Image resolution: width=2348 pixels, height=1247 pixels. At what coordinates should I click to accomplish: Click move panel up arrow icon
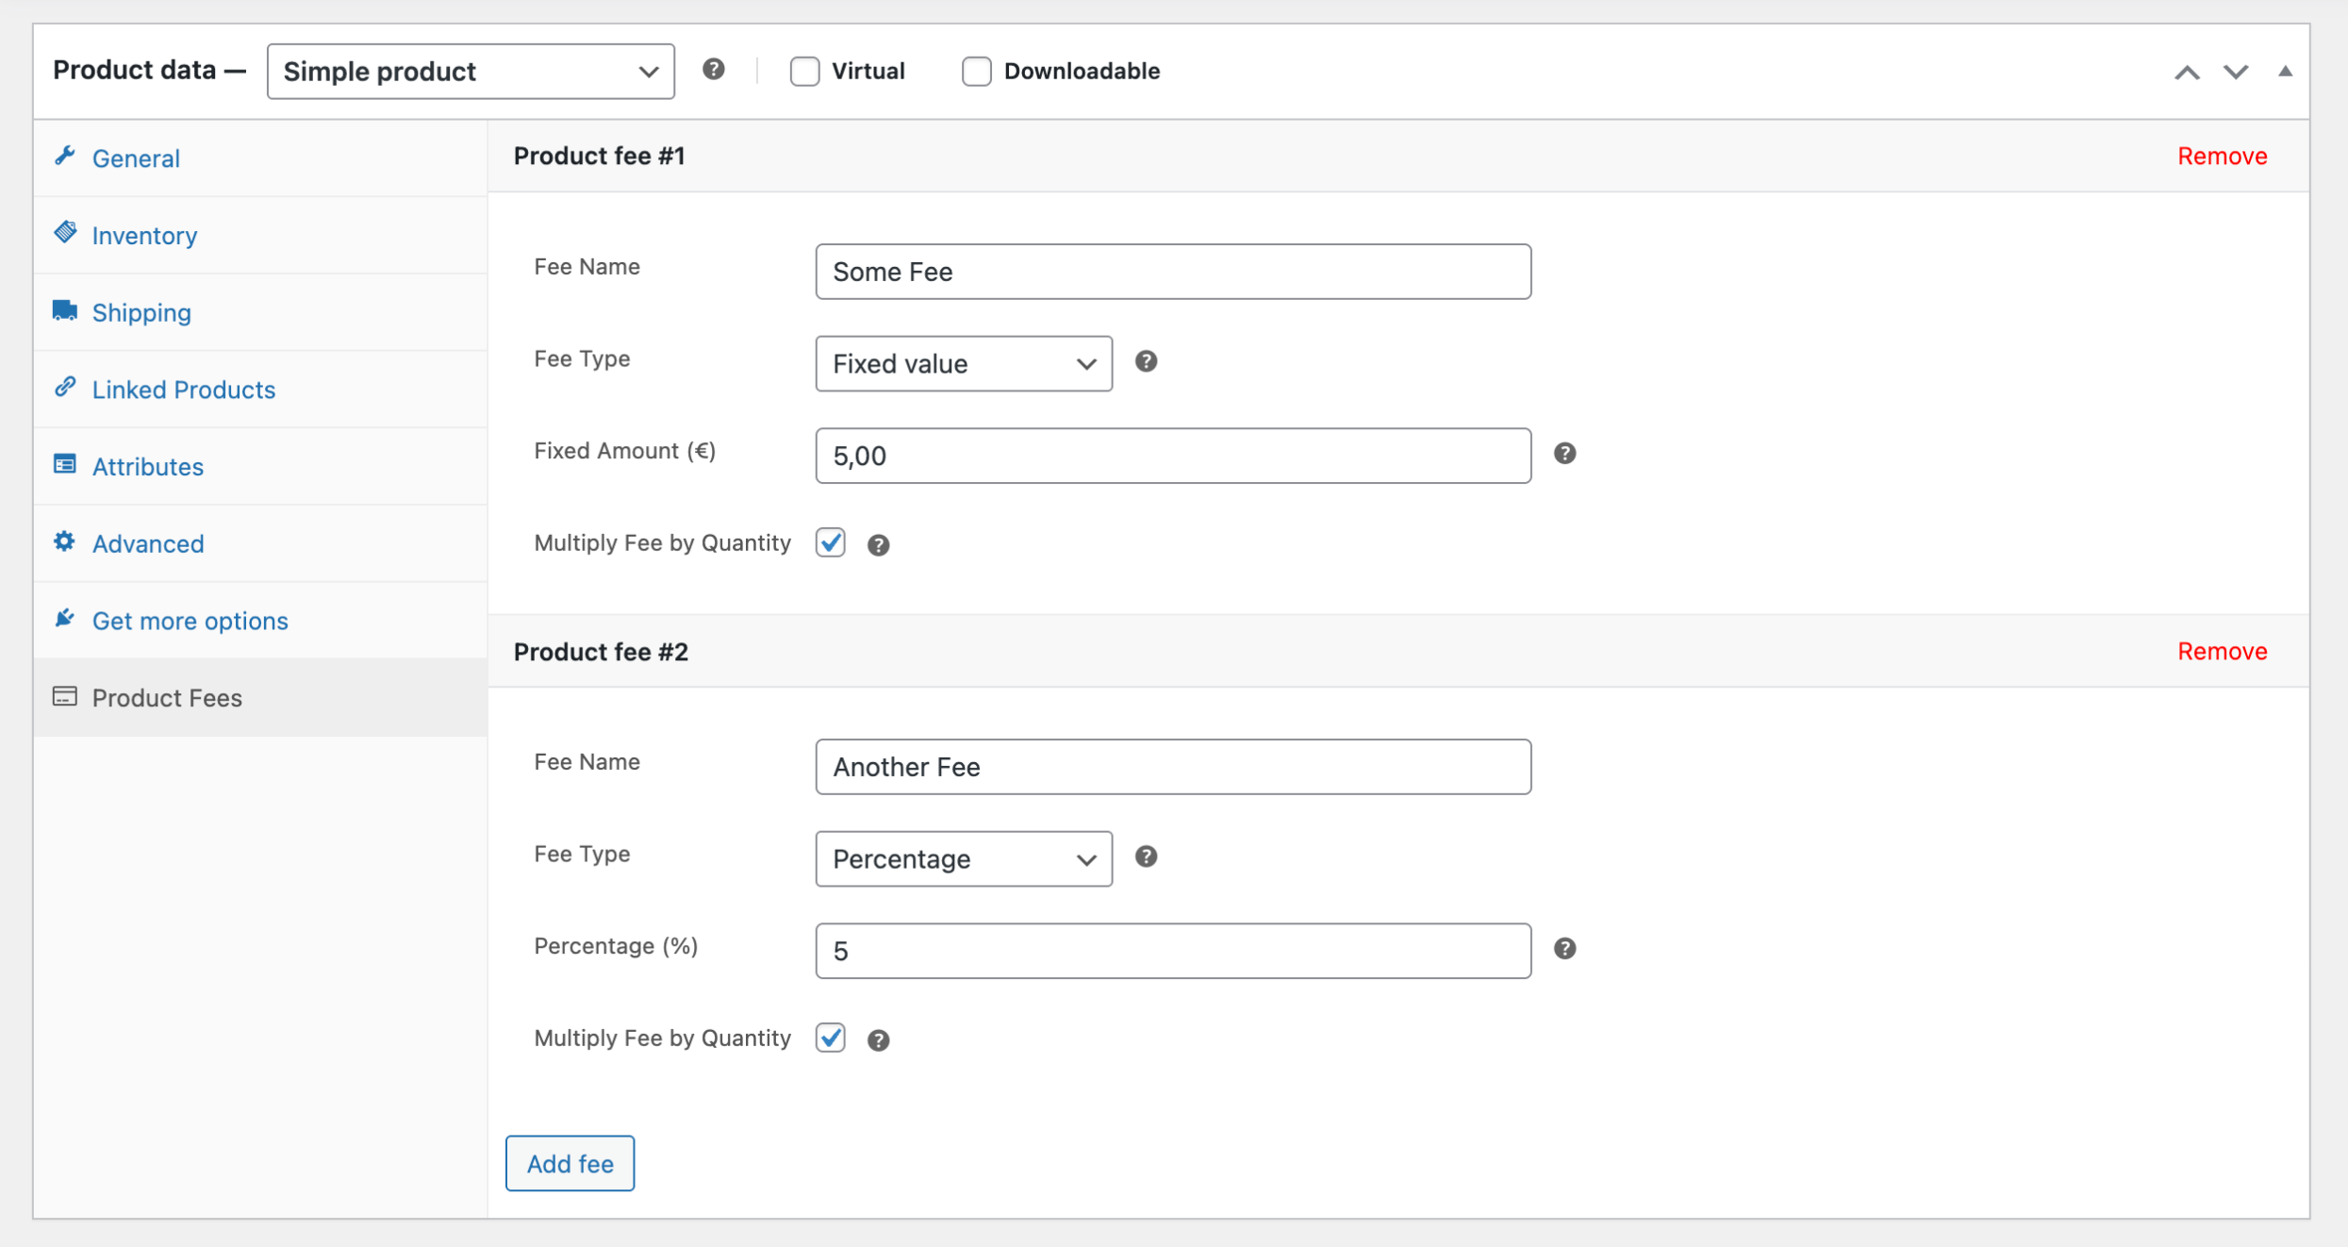(x=2187, y=72)
